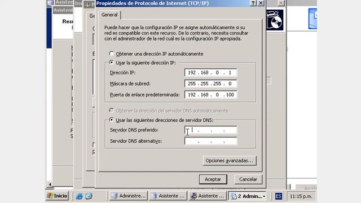Click the 11:15 p.m. system clock
The image size is (361, 203).
tap(301, 196)
